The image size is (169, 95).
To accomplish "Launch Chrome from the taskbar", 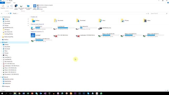I will point(19,93).
